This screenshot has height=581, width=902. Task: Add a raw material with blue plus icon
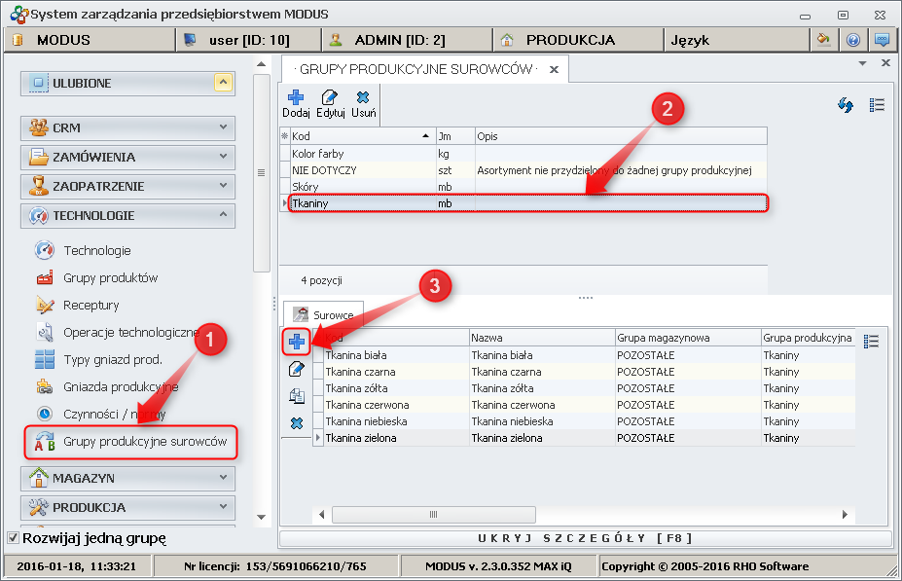click(x=297, y=342)
